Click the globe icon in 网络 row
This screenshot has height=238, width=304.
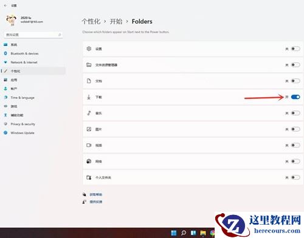coord(89,161)
